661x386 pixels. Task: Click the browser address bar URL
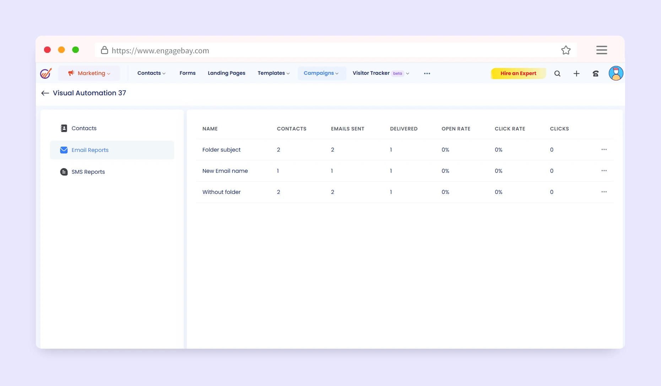[160, 51]
